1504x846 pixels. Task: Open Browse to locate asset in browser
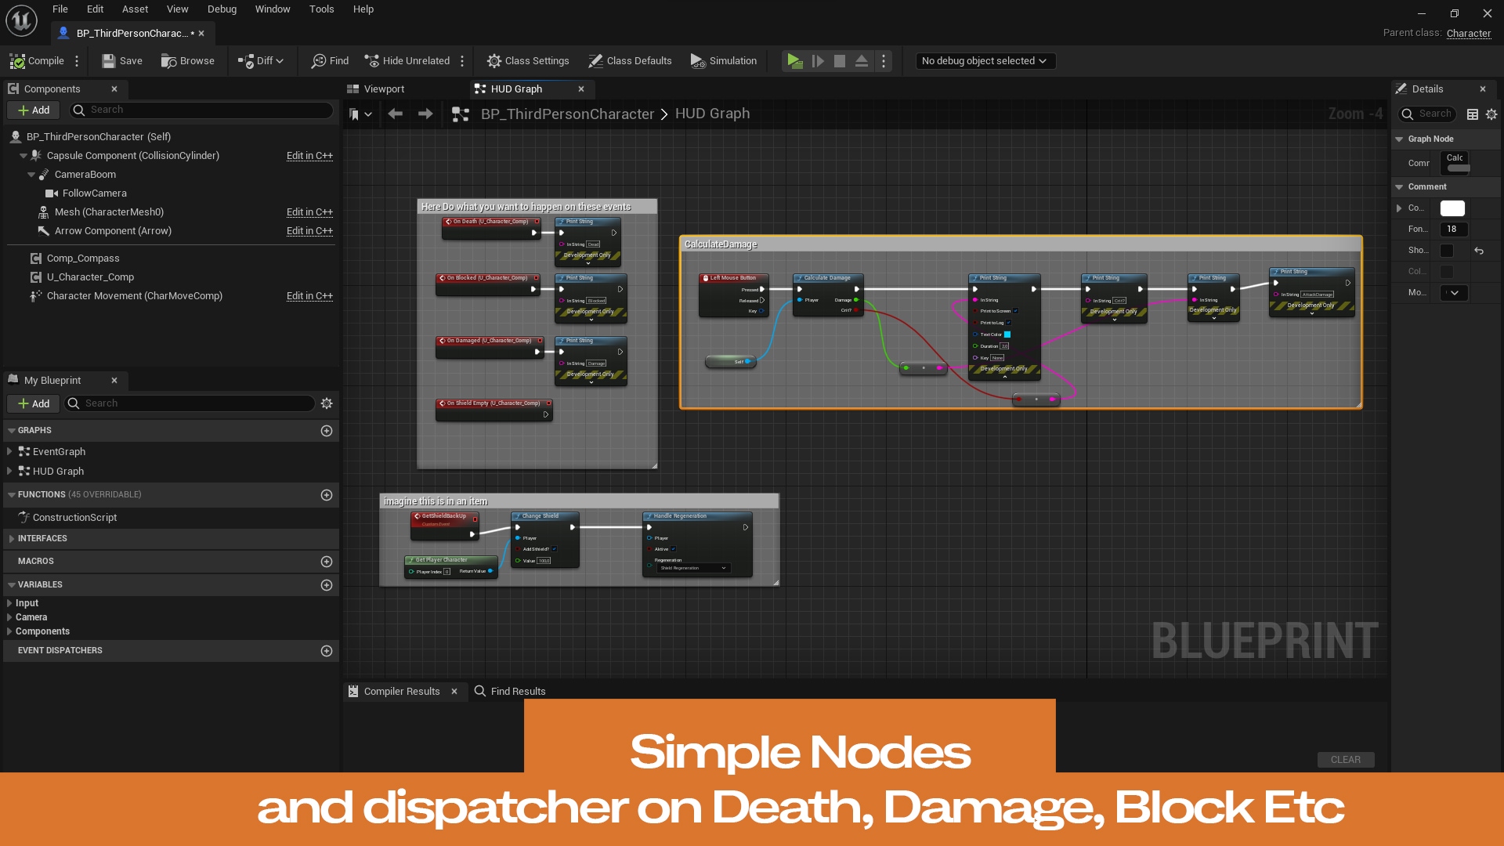188,60
